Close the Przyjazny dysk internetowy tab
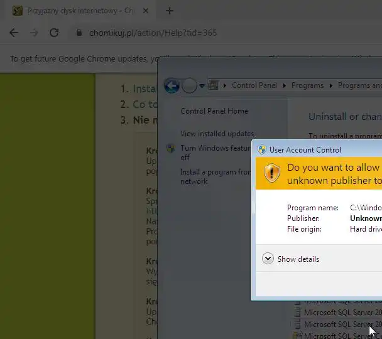The image size is (382, 339). 145,11
